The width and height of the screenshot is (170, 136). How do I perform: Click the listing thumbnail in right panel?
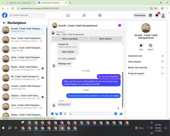pos(146,28)
